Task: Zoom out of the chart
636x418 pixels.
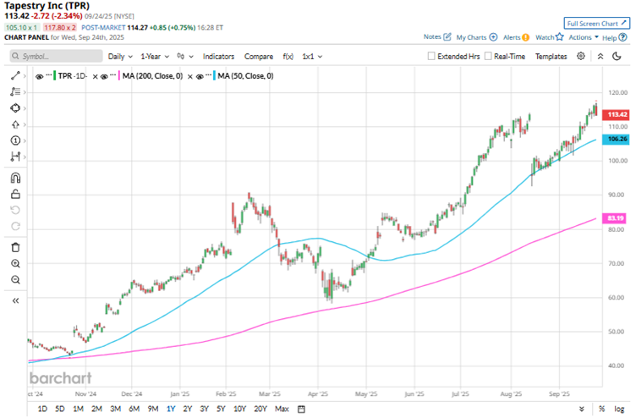Action: pyautogui.click(x=15, y=280)
